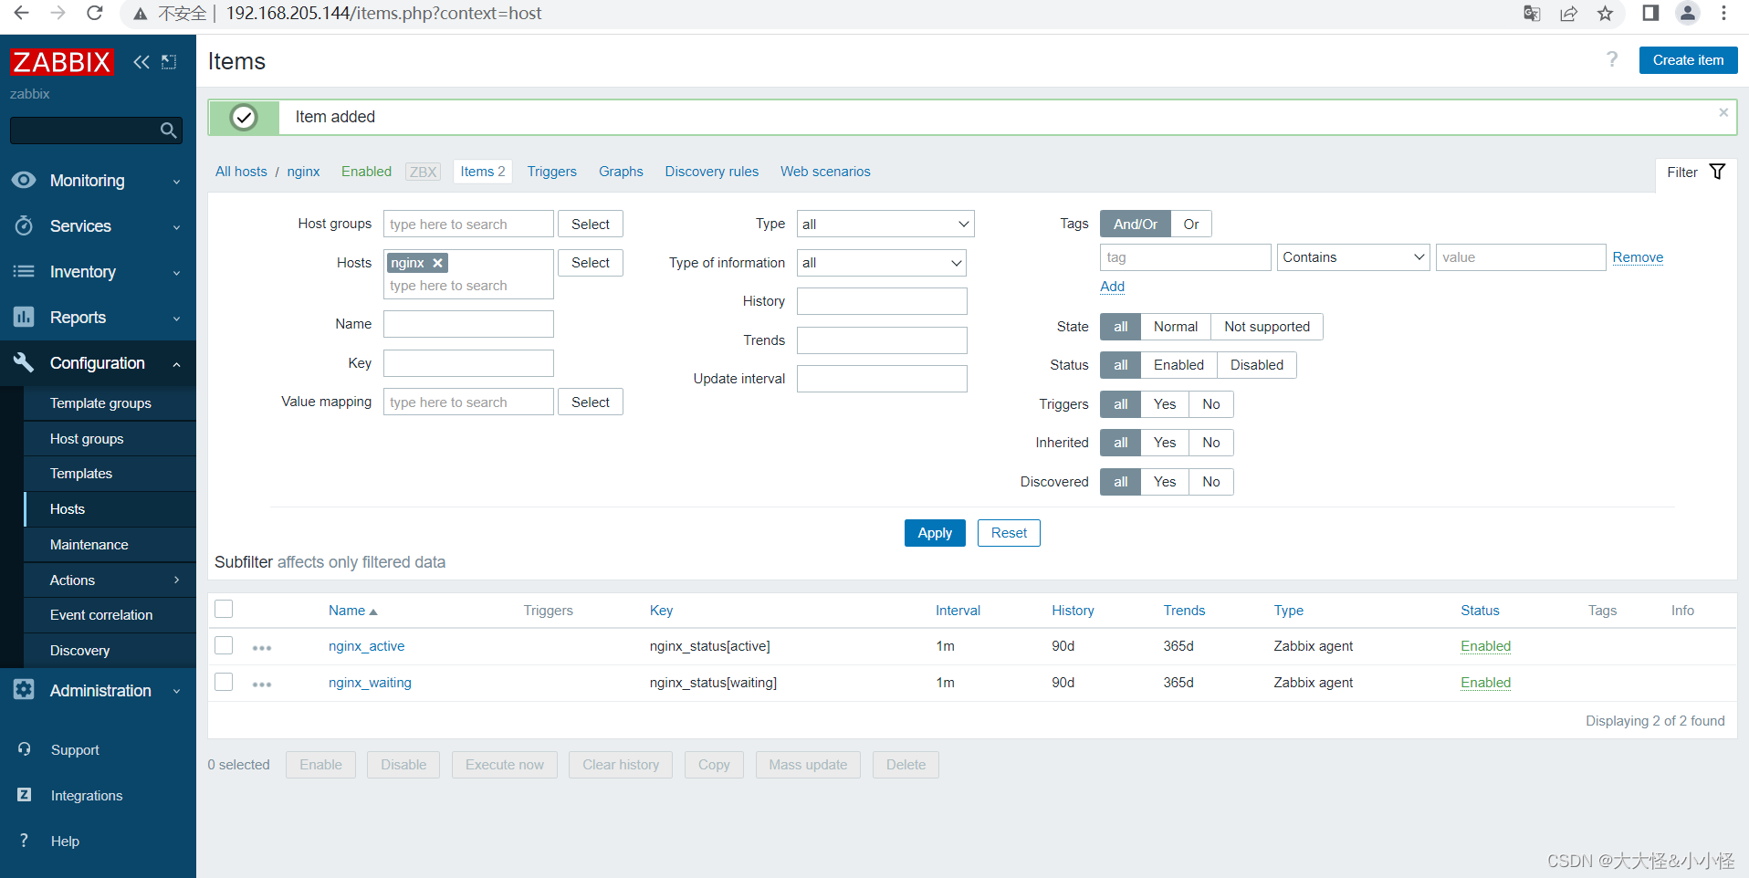Open Template groups in Configuration menu
The image size is (1749, 878).
(x=110, y=403)
